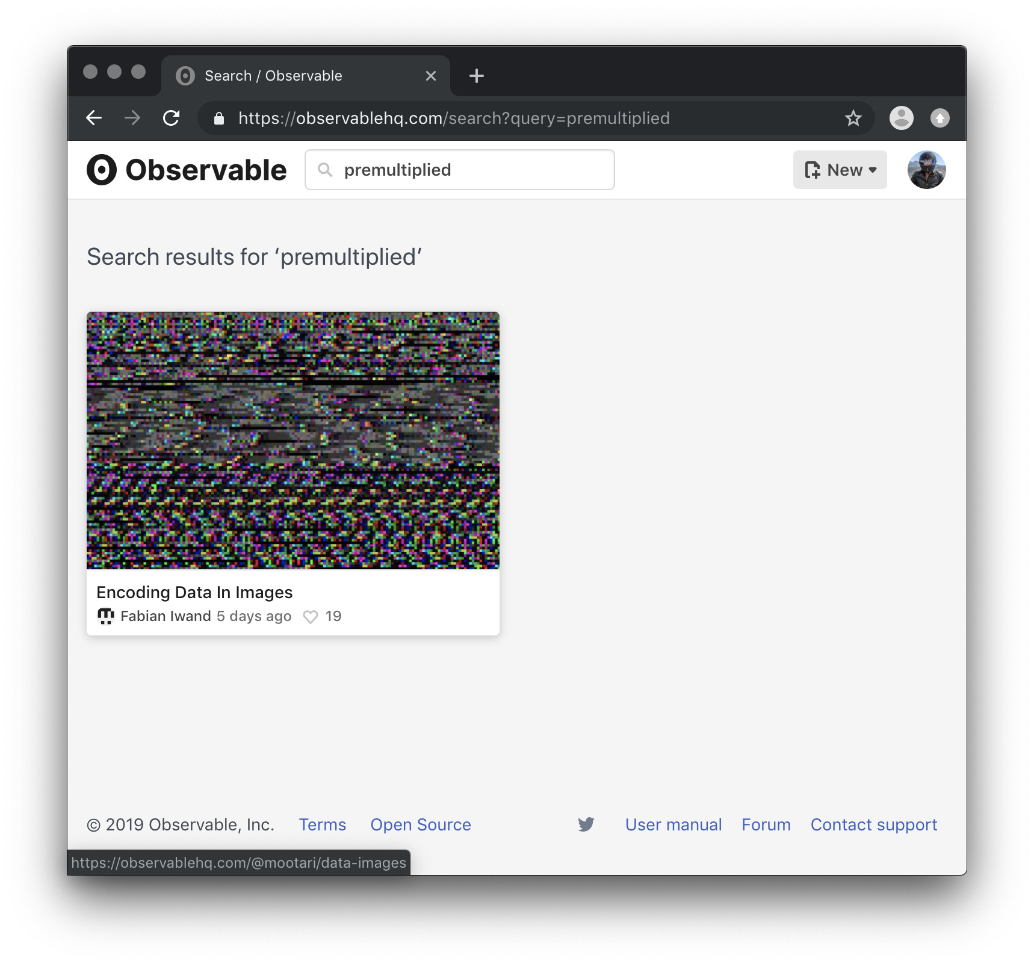The image size is (1034, 964).
Task: Bookmark page with the star icon
Action: (x=853, y=118)
